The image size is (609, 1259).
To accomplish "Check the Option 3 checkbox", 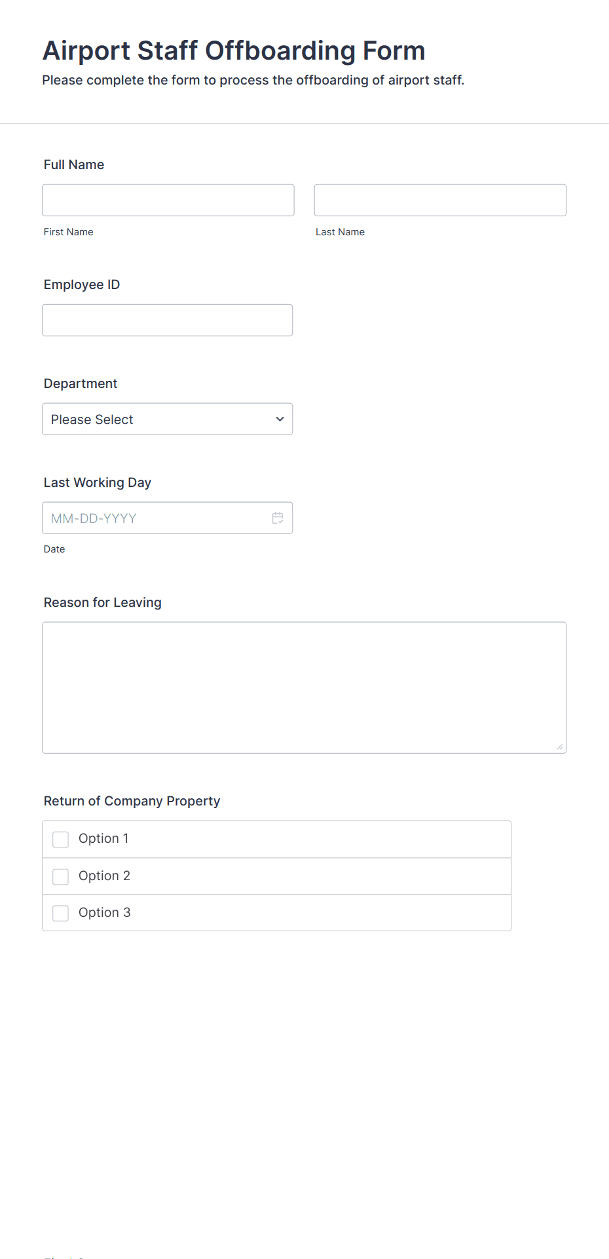I will tap(60, 914).
